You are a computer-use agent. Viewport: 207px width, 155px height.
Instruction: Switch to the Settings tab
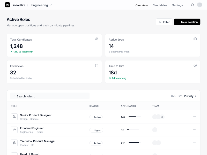178,5
